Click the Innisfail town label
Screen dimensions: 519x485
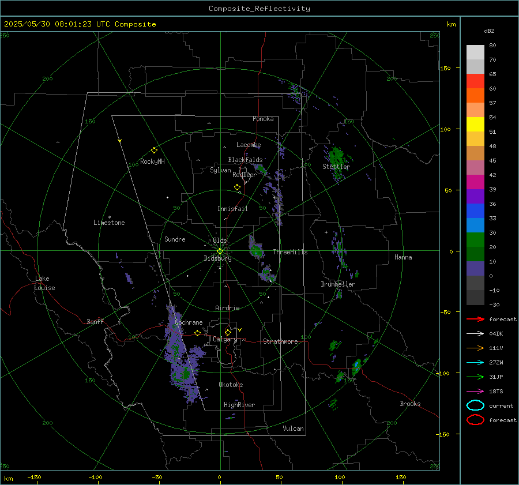tap(232, 209)
